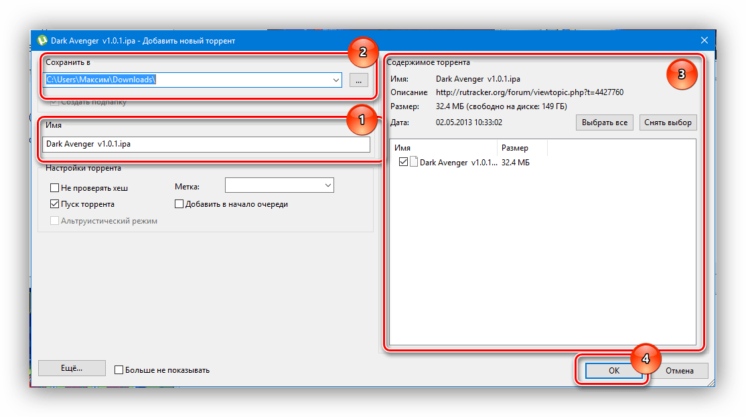746x417 pixels.
Task: Sort files by the 'Имя' column header
Action: pyautogui.click(x=443, y=148)
